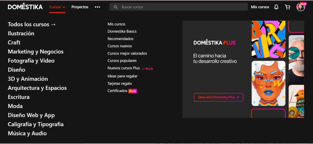Select the Diseño category

(17, 70)
